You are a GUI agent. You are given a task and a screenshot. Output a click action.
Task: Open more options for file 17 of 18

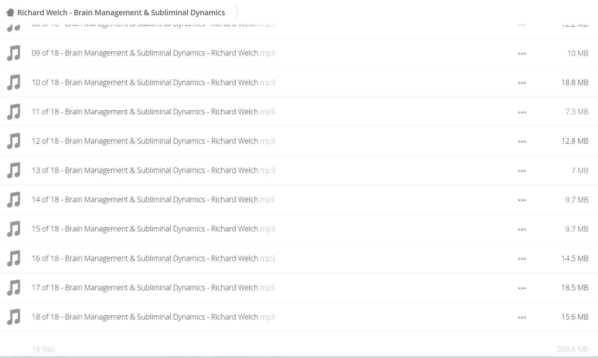[522, 288]
